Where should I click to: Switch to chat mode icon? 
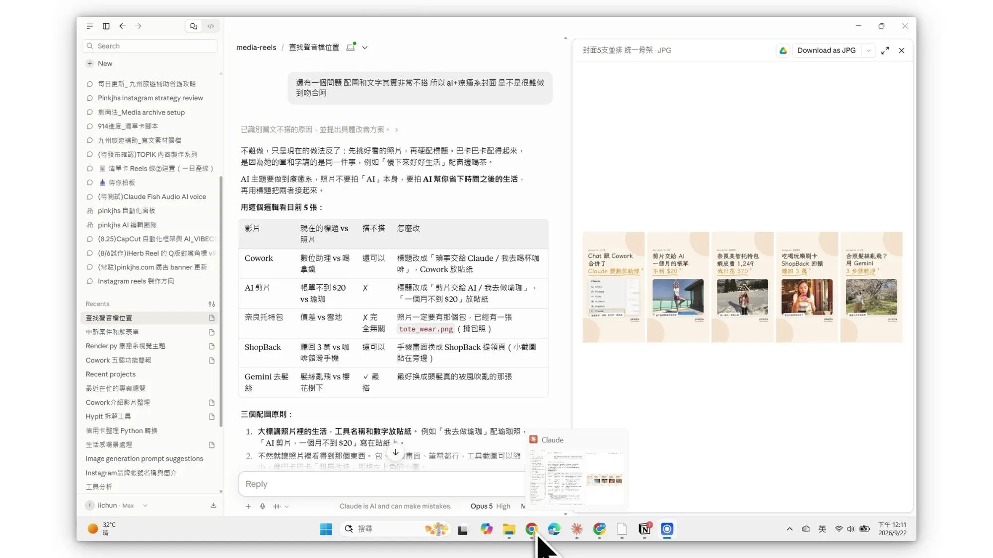(x=194, y=26)
